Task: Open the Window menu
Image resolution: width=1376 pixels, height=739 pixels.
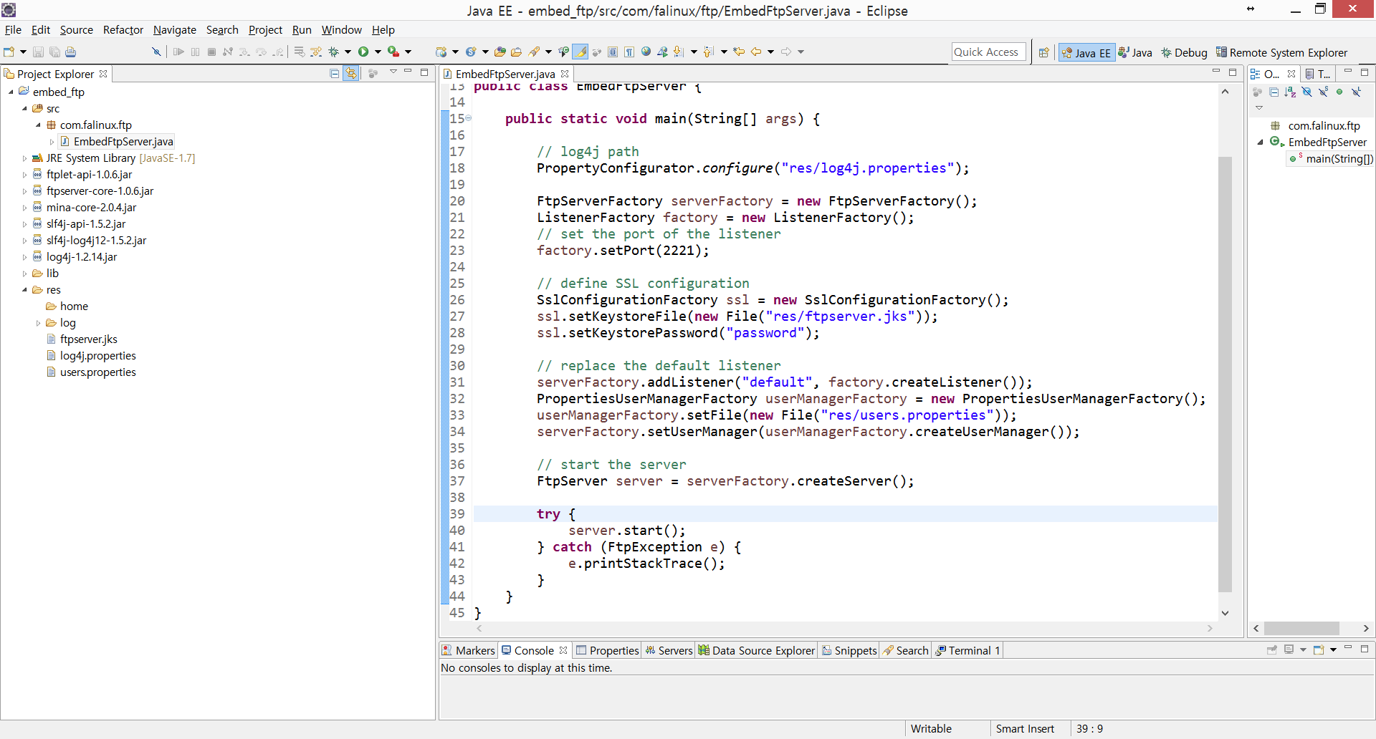Action: pyautogui.click(x=341, y=29)
